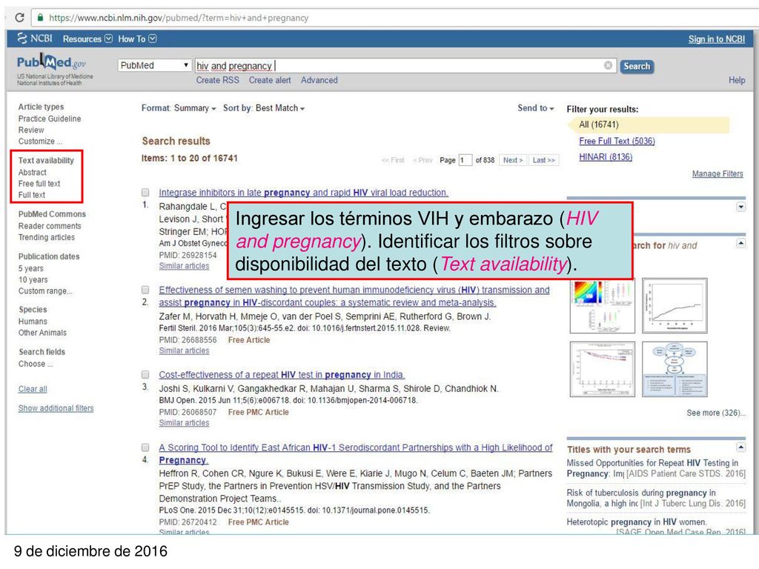Collapse the 'Search for hiv and' images panel
Viewport: 759px width, 569px height.
740,243
